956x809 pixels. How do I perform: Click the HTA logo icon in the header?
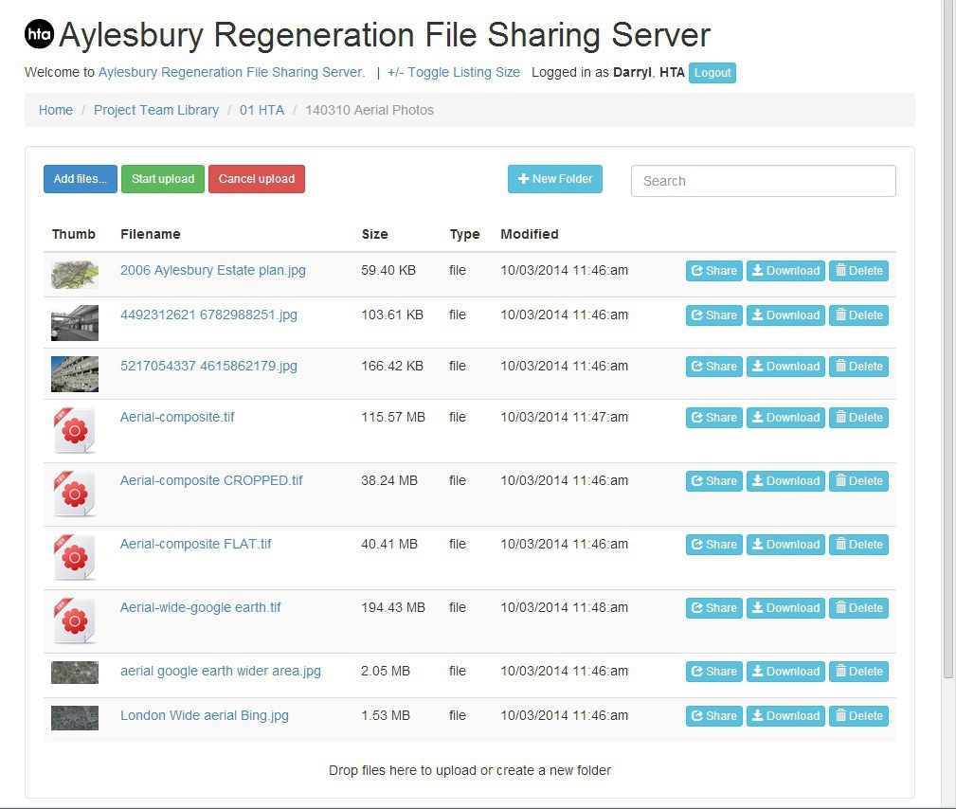38,34
